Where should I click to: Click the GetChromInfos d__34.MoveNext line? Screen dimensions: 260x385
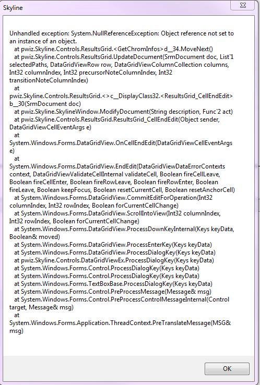click(x=113, y=49)
